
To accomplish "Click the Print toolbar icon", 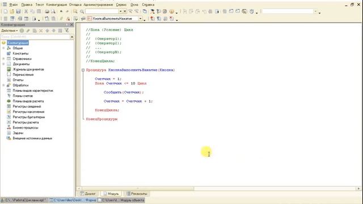I will [x=47, y=11].
